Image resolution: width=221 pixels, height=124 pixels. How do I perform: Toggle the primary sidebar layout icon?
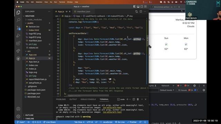135,7
